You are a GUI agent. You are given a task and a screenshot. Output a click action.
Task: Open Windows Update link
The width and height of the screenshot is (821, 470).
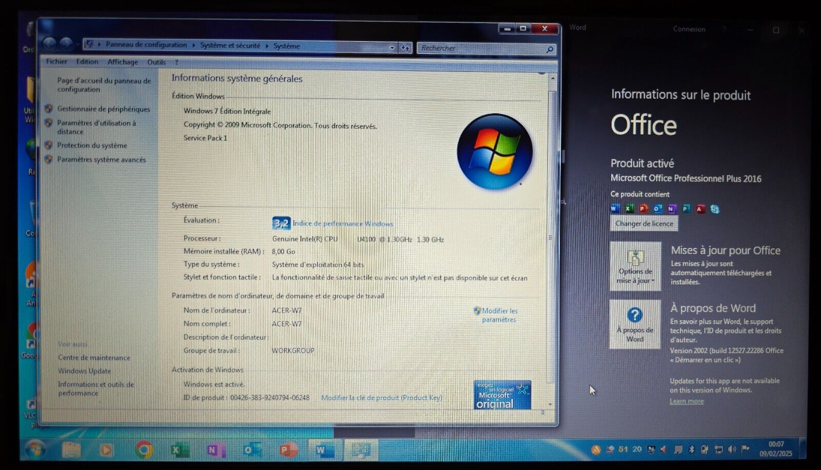point(84,371)
